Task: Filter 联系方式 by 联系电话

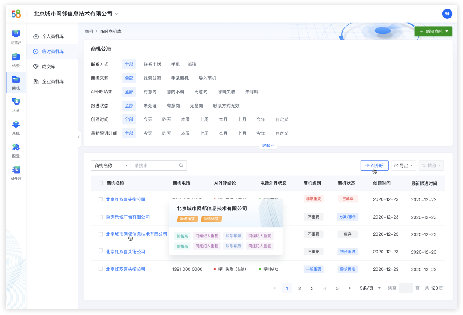Action: pyautogui.click(x=152, y=64)
